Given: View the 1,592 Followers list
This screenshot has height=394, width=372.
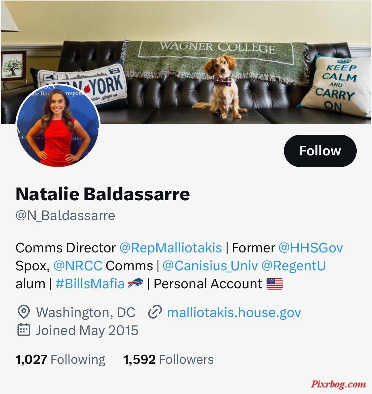Looking at the screenshot, I should (x=168, y=359).
